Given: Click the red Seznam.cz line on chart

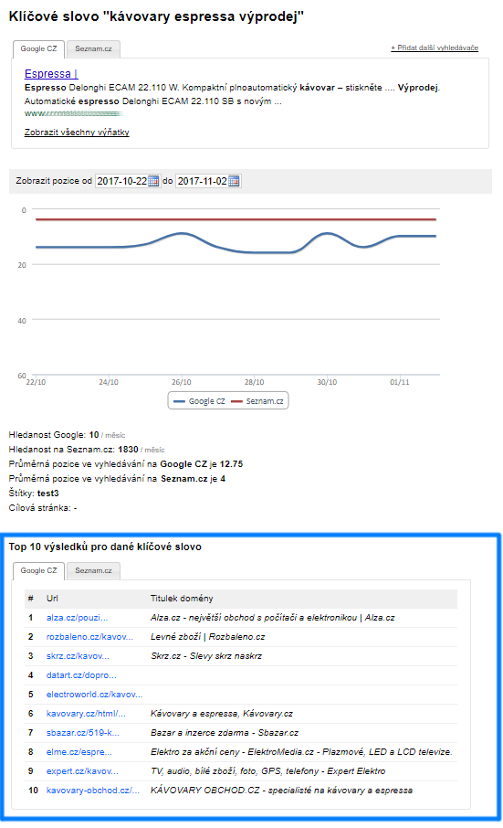Looking at the screenshot, I should point(236,219).
